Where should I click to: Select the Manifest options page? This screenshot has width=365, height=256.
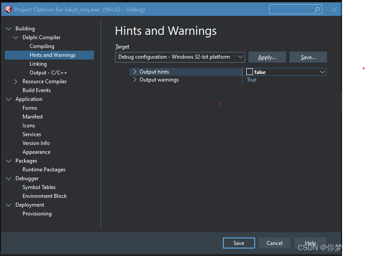point(33,116)
